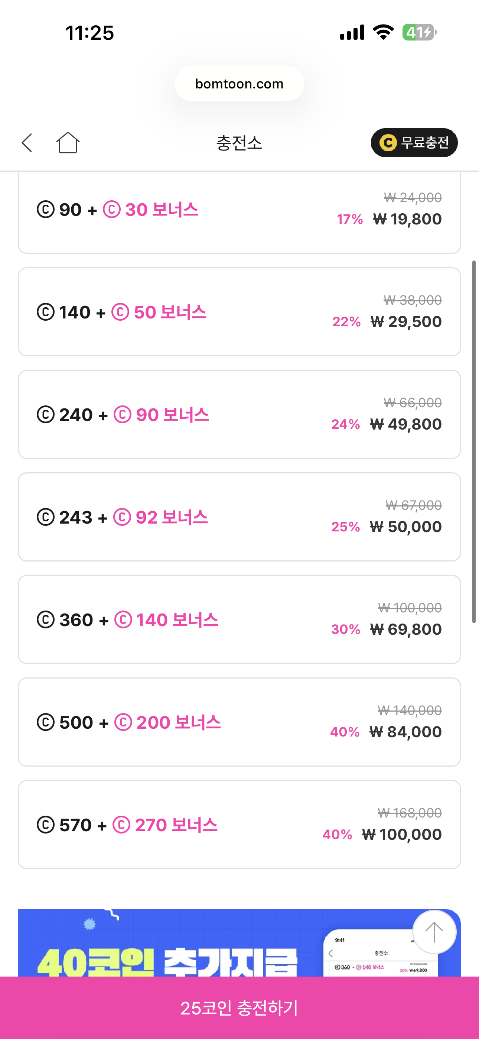Select the 90 + 30 bonus coin package
The image size is (479, 1039).
tap(239, 210)
